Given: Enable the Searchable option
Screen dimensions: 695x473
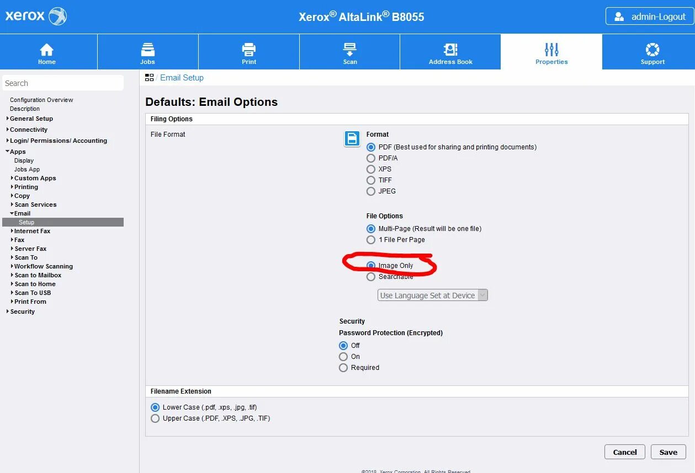Looking at the screenshot, I should [x=371, y=277].
